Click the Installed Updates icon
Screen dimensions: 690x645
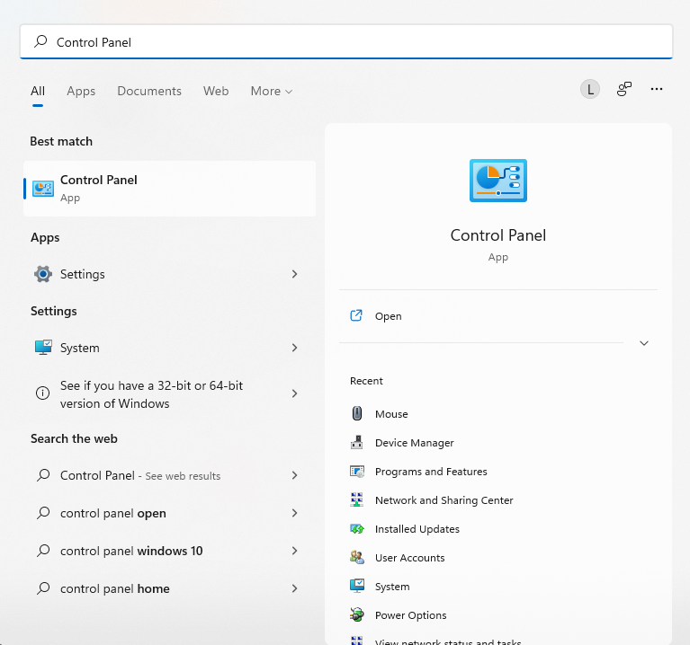click(357, 528)
